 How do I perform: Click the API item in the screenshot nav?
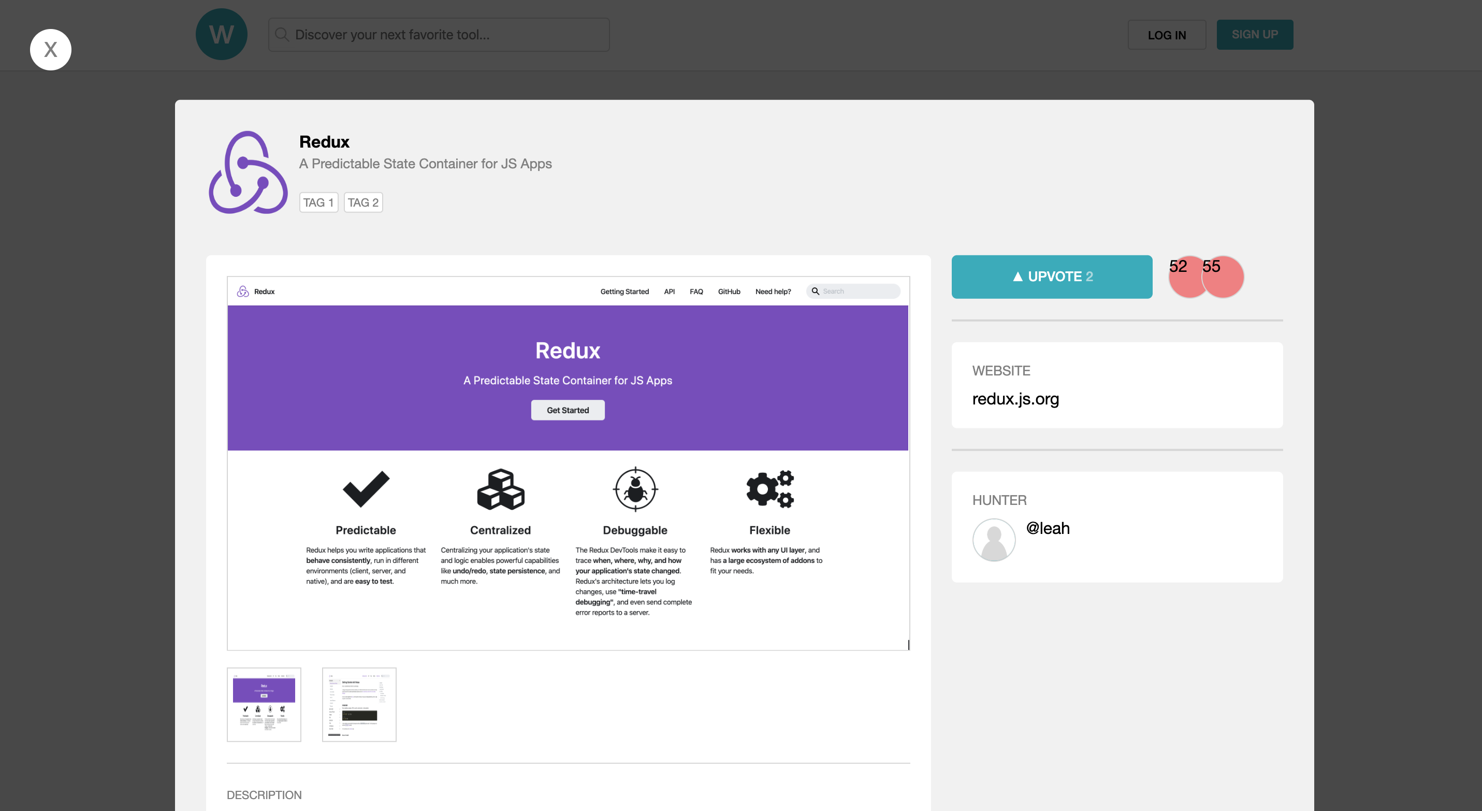pos(669,292)
